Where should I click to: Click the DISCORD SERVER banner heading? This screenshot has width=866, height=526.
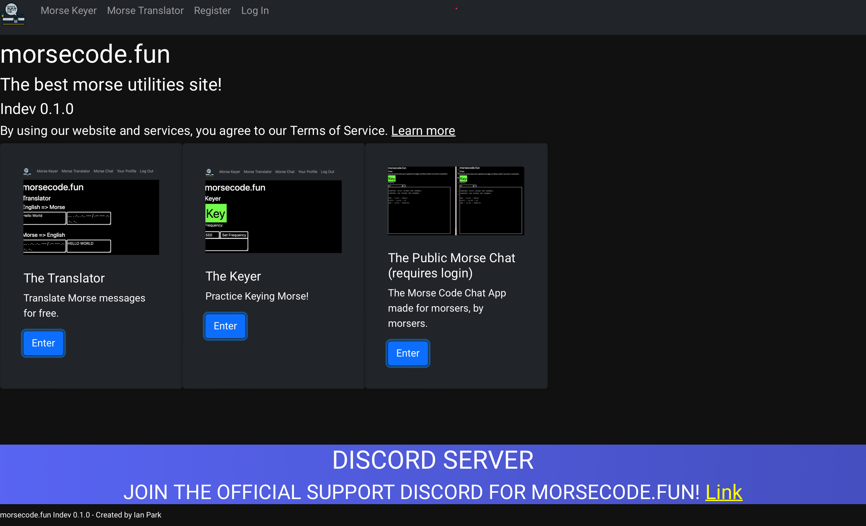click(433, 460)
